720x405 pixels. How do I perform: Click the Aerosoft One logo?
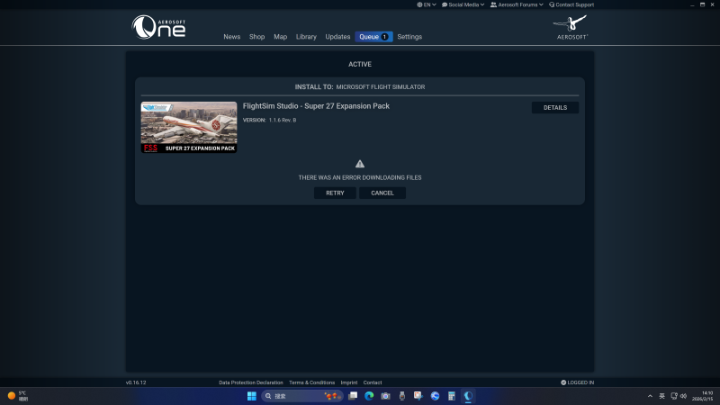158,27
